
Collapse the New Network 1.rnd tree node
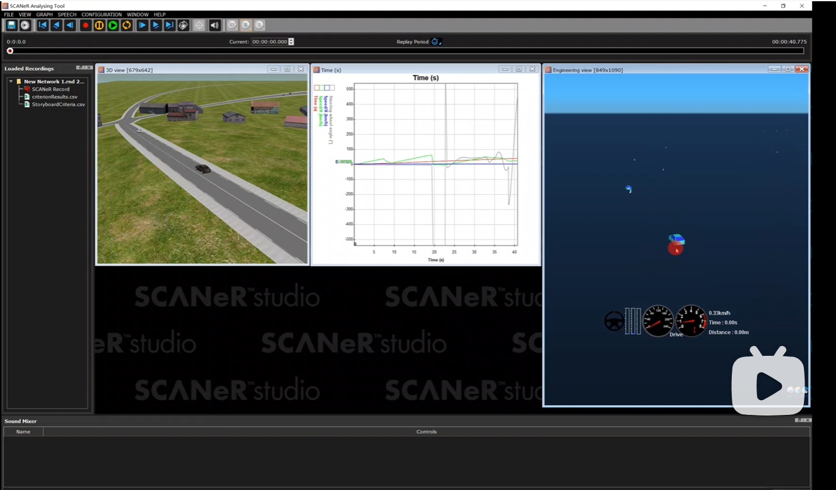[11, 81]
